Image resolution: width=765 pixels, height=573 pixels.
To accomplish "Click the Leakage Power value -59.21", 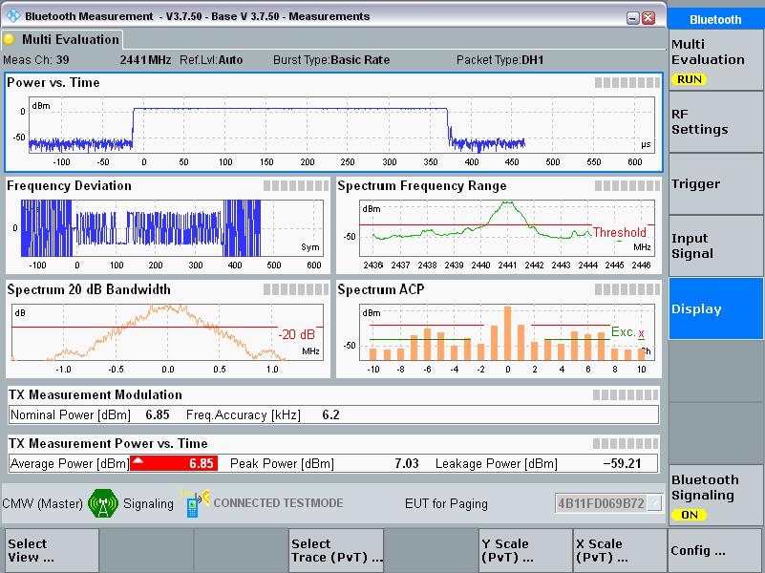I will pos(622,463).
